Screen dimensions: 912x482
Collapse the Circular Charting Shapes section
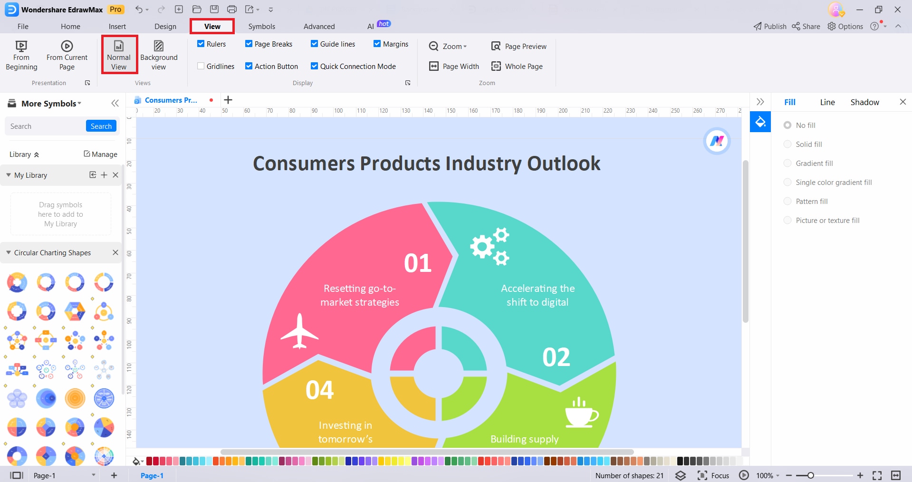[x=9, y=252]
